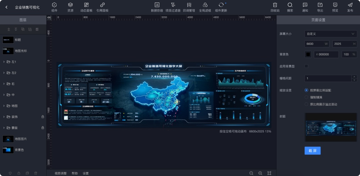This screenshot has height=176, width=360.
Task: Toggle lock on the 蒙版 layer
Action: tap(43, 128)
